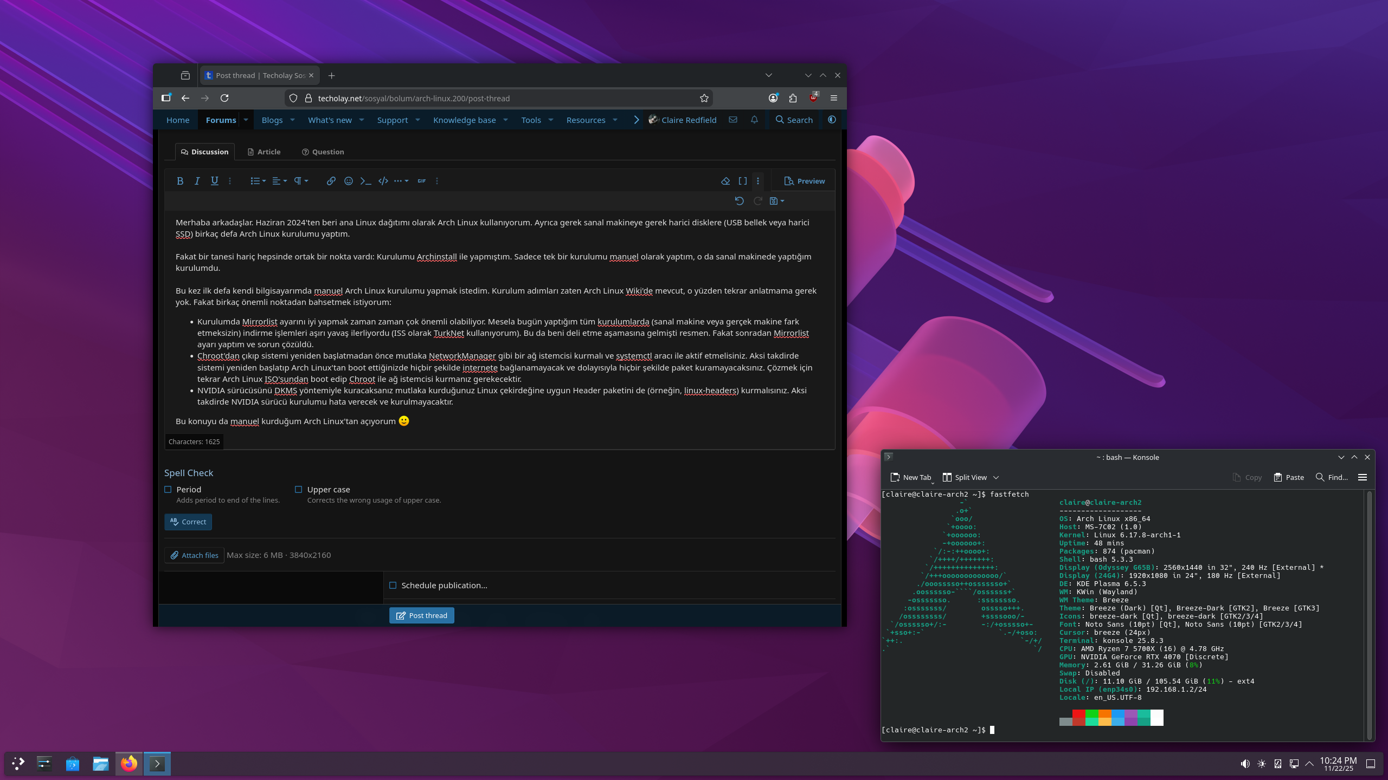Open Find in Konsole toolbar
The image size is (1388, 780).
pos(1332,477)
